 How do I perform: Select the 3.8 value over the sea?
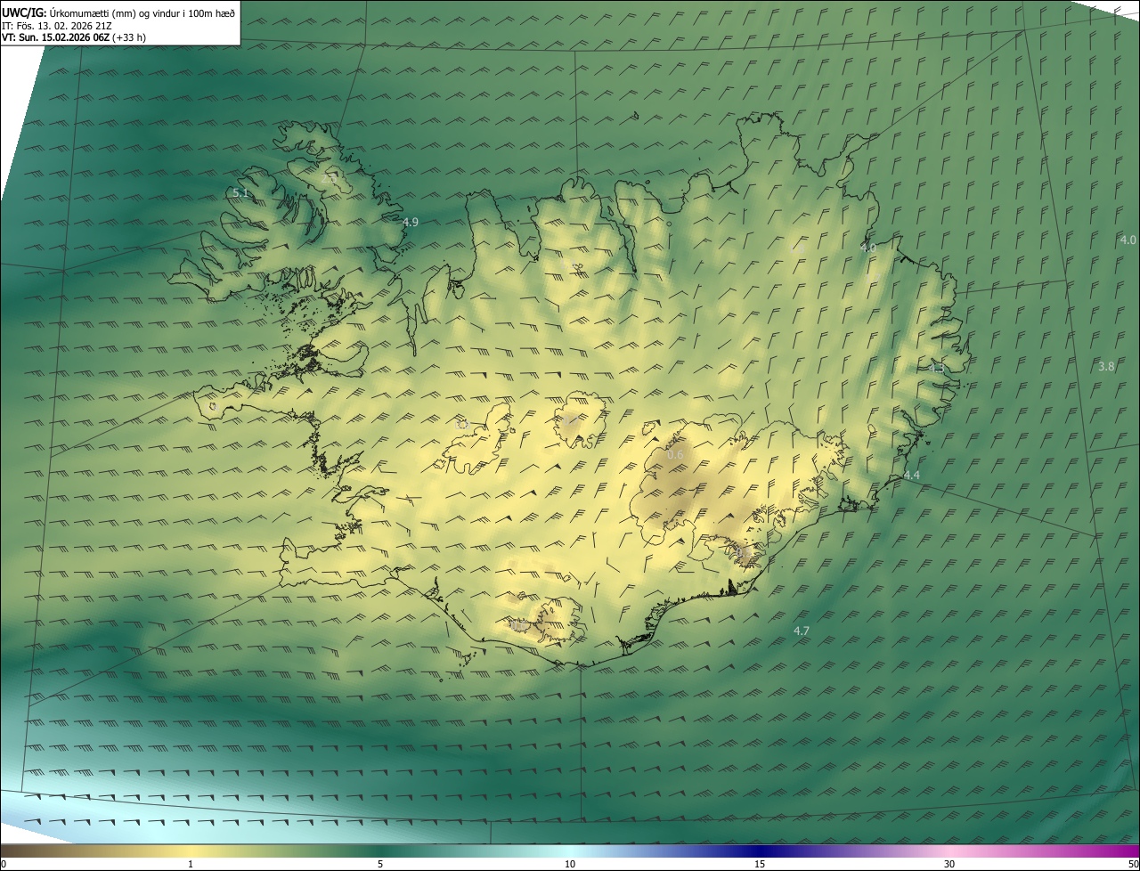tap(1106, 366)
